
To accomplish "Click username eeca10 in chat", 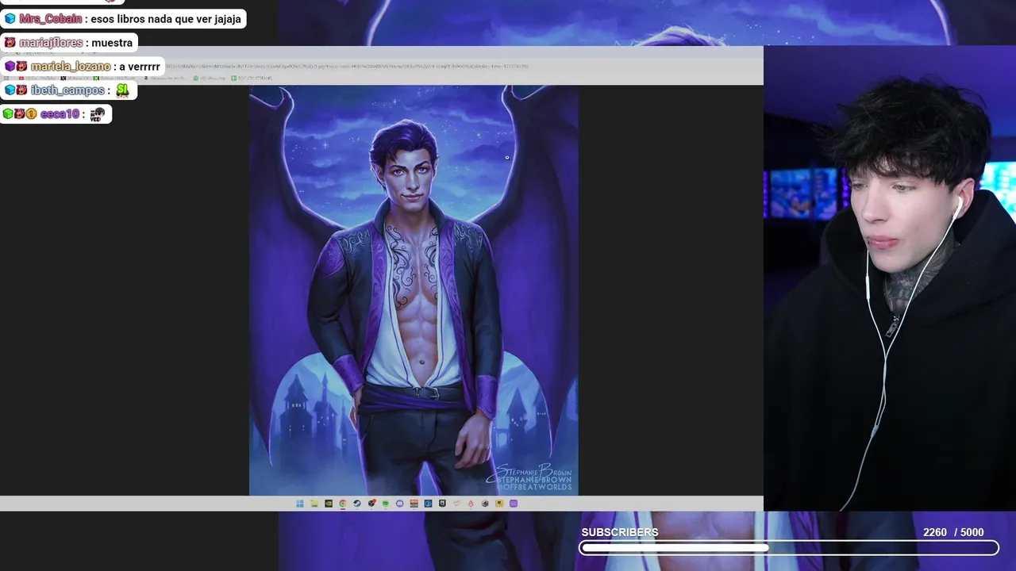I will pos(60,114).
